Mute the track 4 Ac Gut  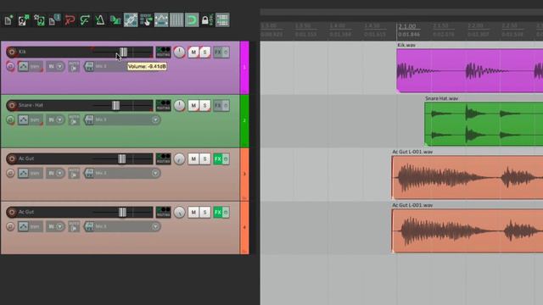[193, 213]
